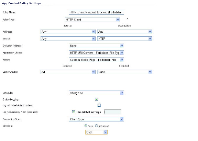Image resolution: width=198 pixels, height=141 pixels.
Task: Open the Policy Type dropdown
Action: (92, 20)
